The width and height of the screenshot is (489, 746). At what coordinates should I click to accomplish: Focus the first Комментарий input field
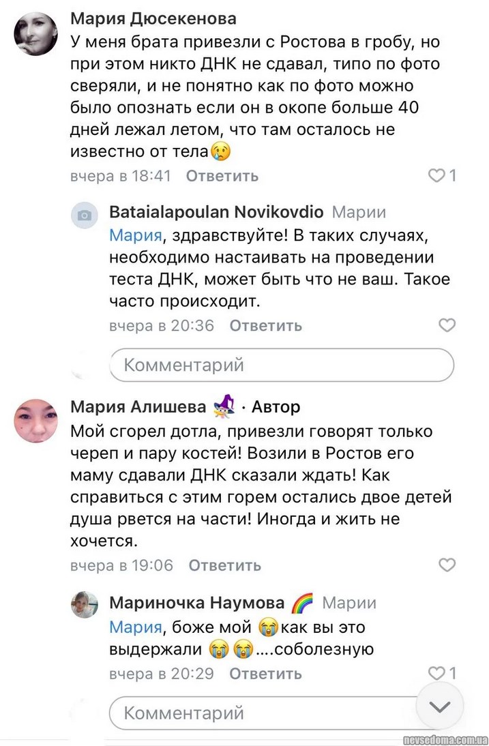[281, 365]
